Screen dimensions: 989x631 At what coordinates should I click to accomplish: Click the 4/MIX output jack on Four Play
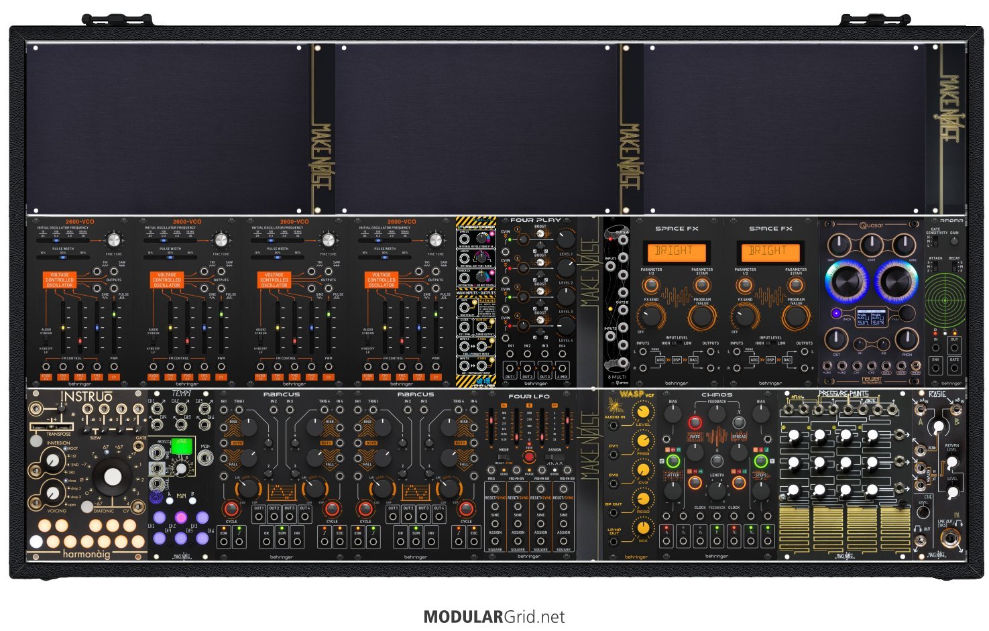tap(562, 368)
